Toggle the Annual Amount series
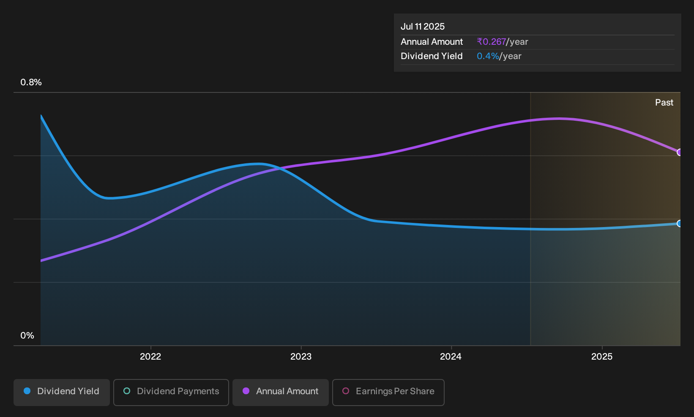694x417 pixels. 281,392
